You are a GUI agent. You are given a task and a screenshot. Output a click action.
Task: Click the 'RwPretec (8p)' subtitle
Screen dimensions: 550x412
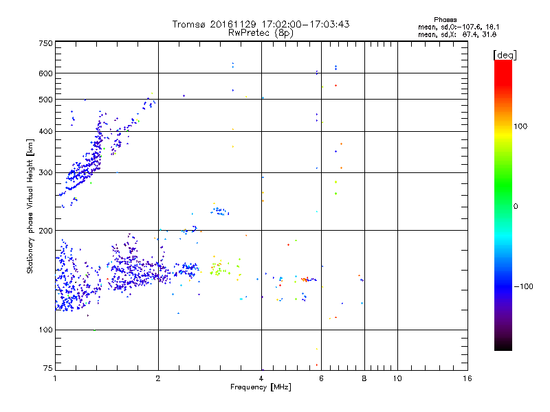tap(261, 33)
